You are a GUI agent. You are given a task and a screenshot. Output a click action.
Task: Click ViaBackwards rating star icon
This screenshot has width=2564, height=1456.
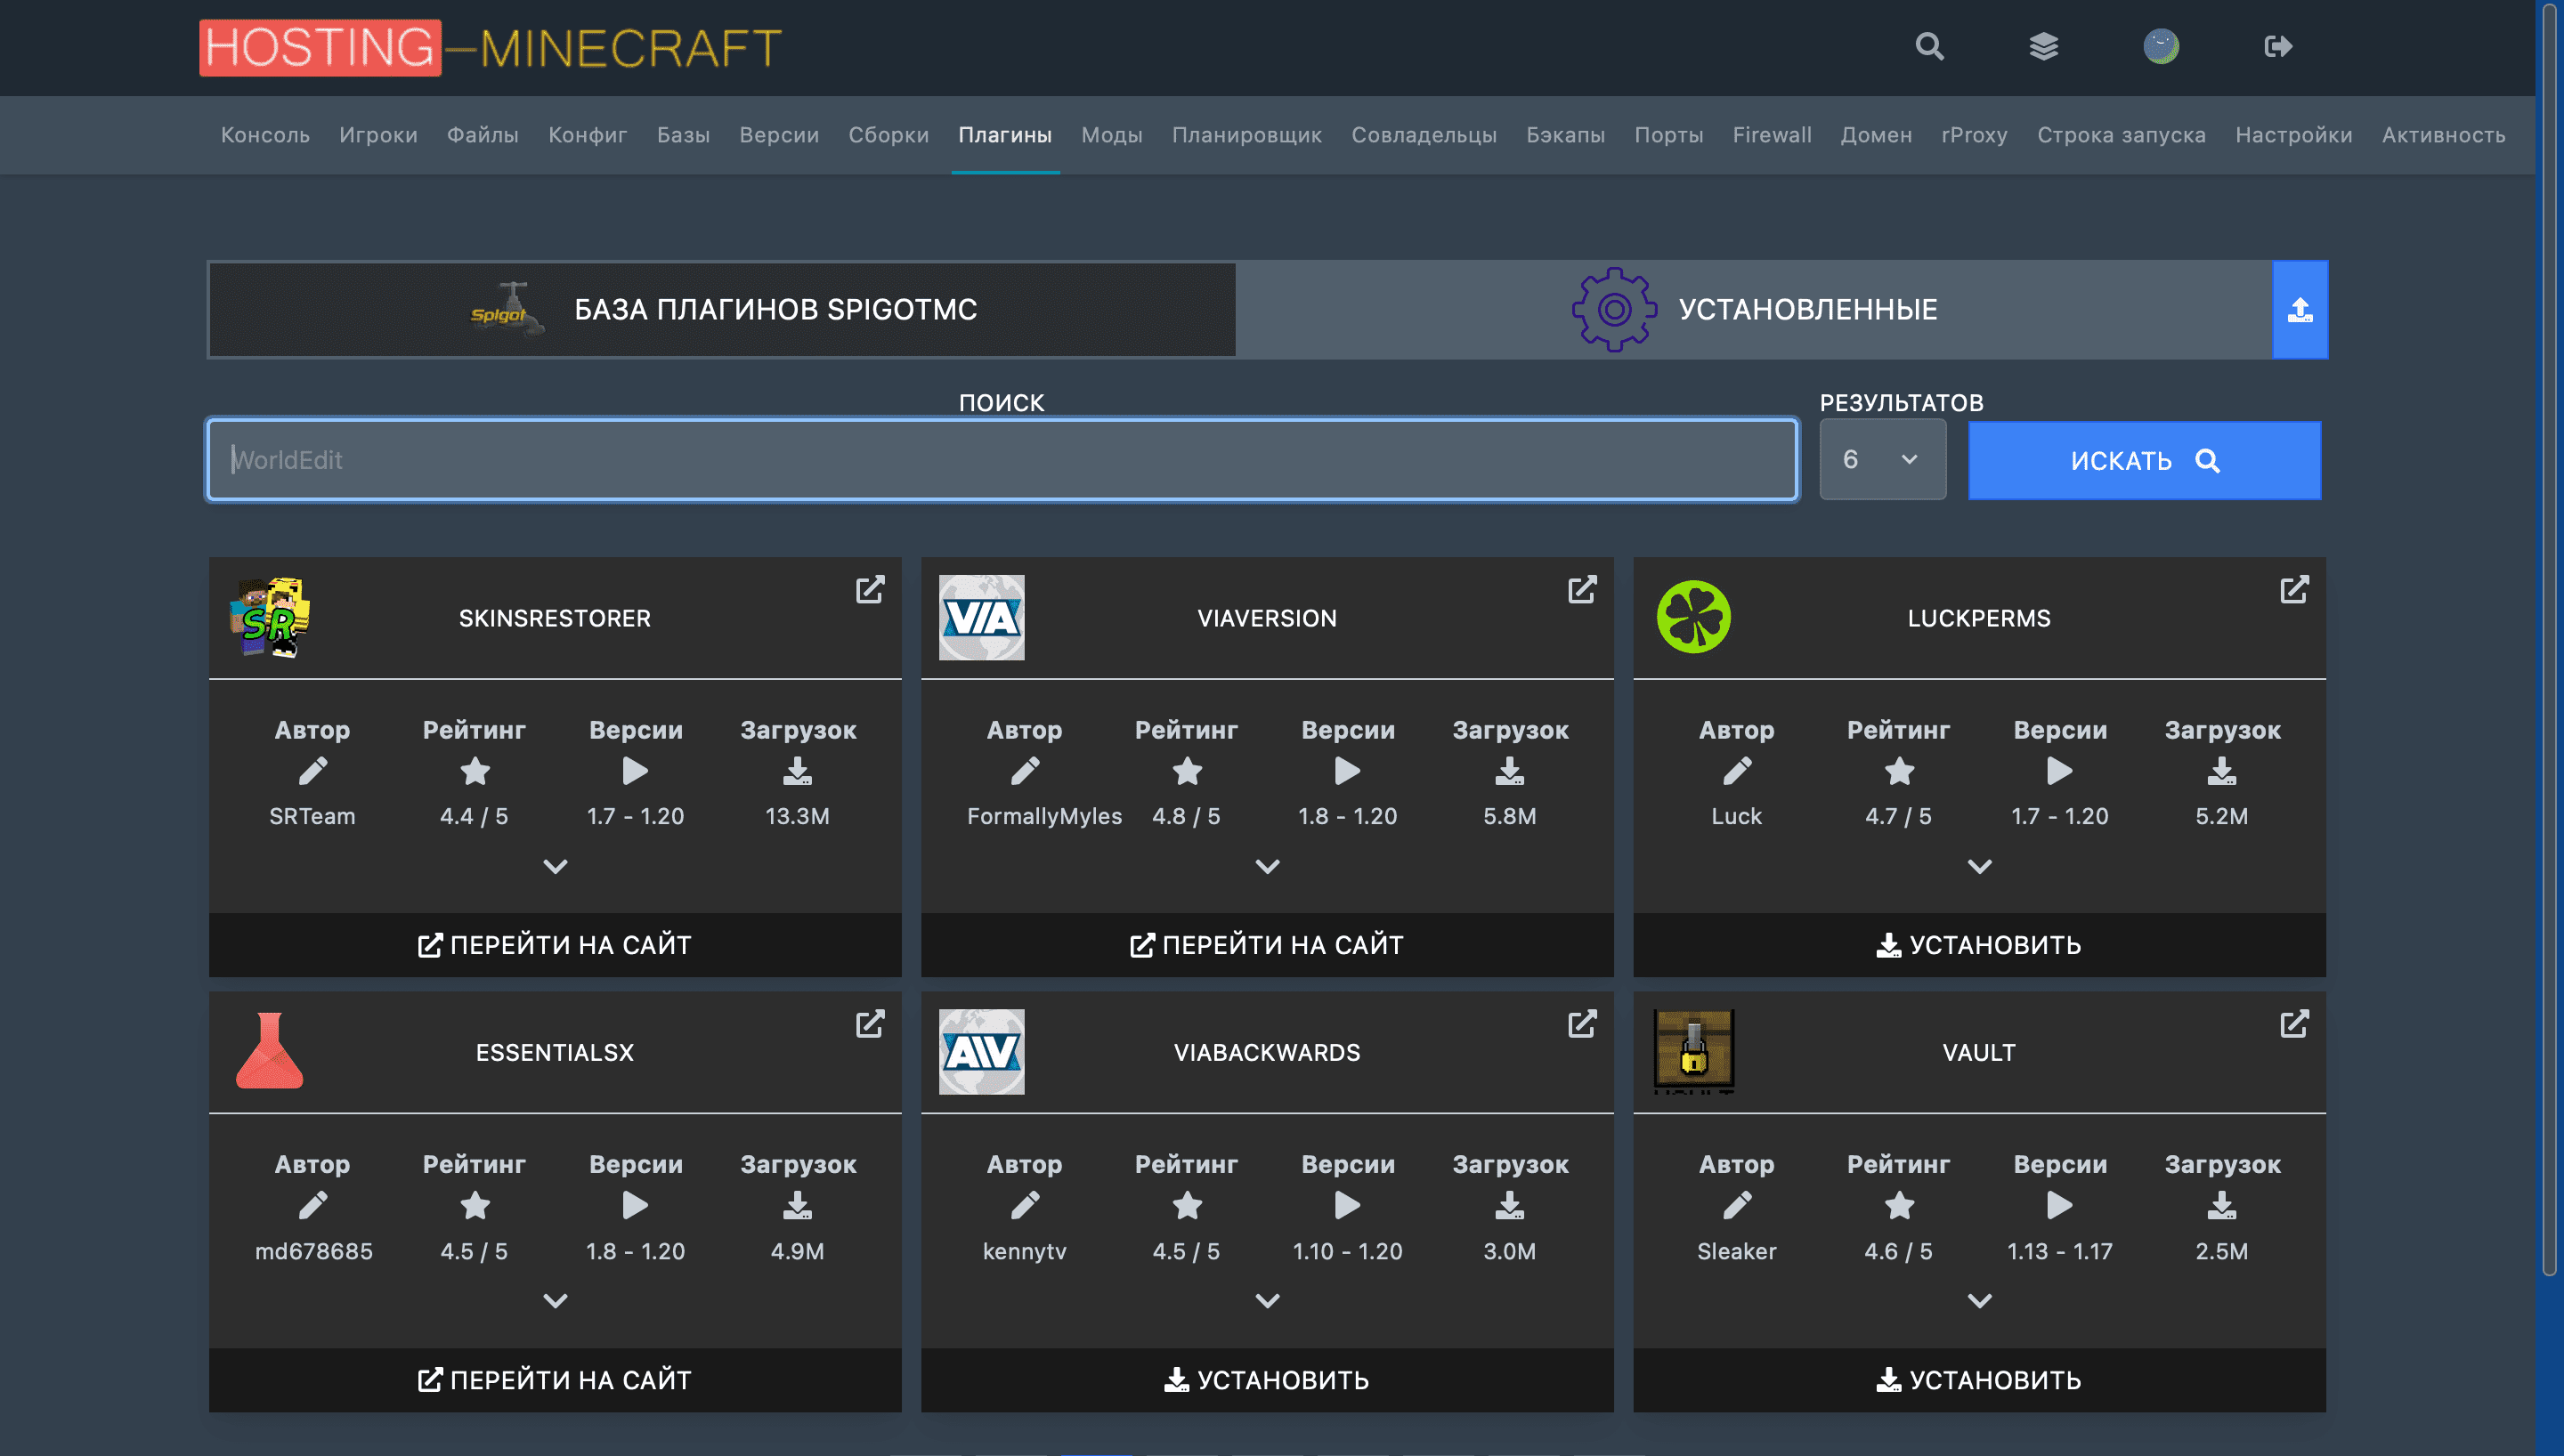[x=1187, y=1207]
